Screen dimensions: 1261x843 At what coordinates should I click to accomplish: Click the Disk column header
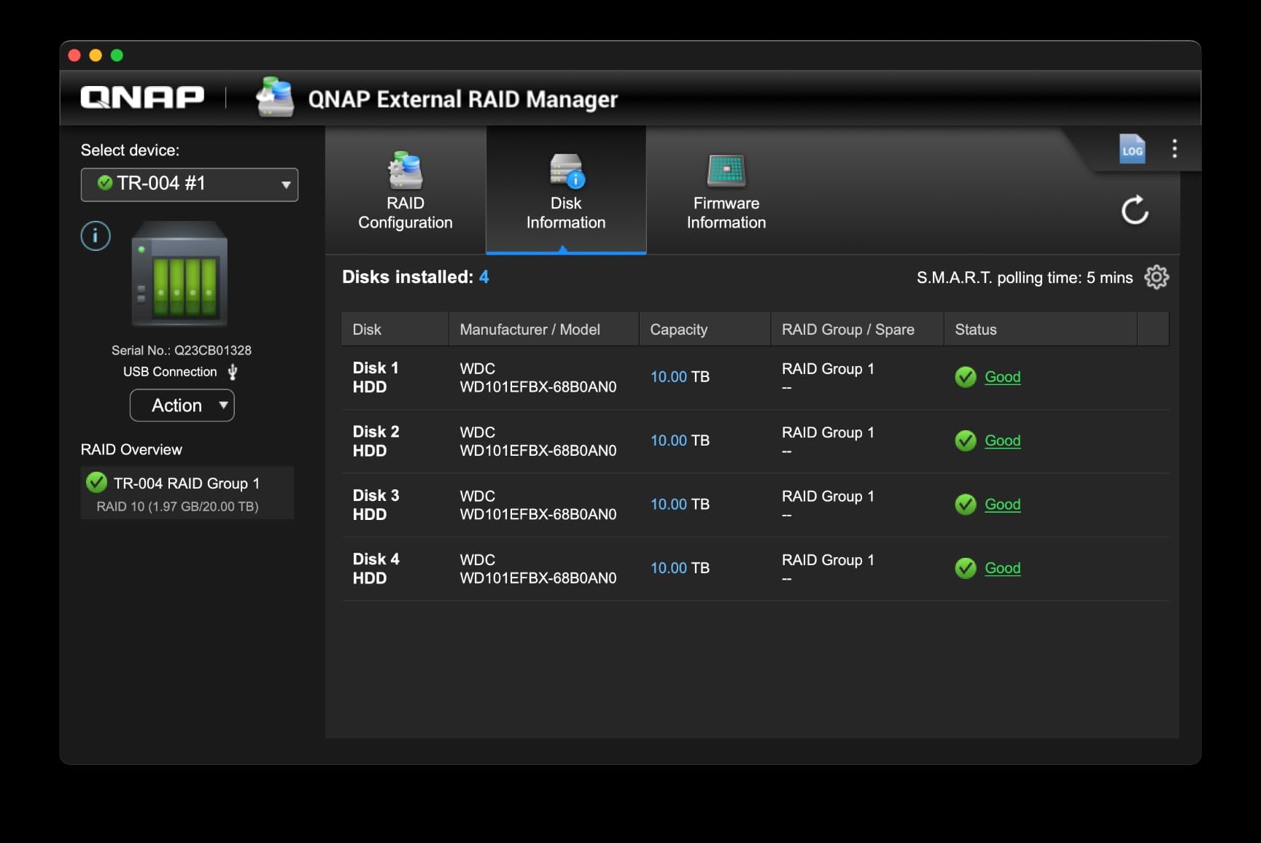[395, 330]
